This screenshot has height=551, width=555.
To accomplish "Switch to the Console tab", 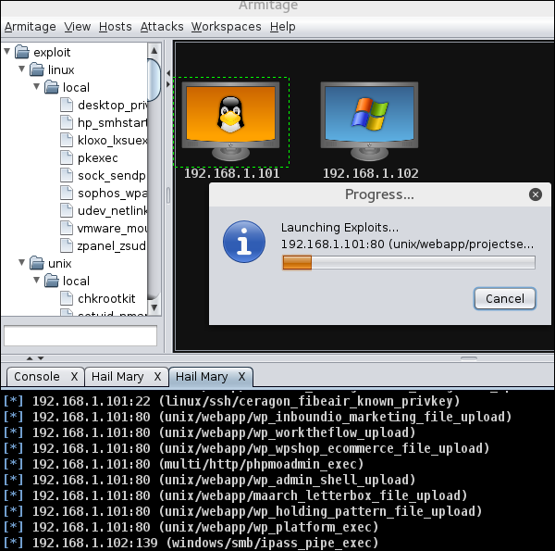I will coord(37,377).
